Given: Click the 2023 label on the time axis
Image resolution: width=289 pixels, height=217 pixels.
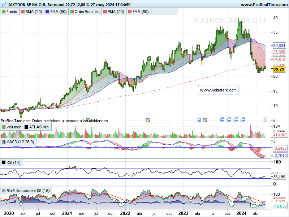Looking at the screenshot, I should tap(184, 213).
